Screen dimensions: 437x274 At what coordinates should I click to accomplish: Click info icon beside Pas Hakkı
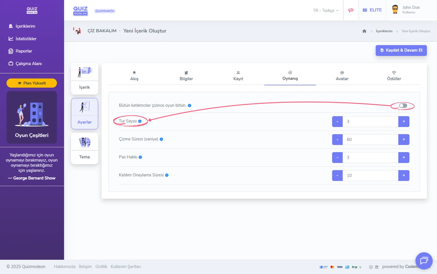pyautogui.click(x=140, y=157)
